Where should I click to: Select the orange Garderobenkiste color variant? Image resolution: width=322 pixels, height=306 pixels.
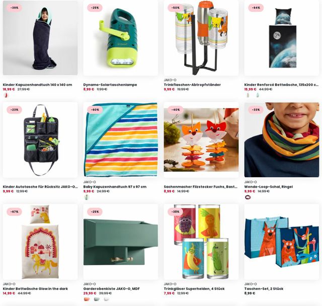click(87, 299)
